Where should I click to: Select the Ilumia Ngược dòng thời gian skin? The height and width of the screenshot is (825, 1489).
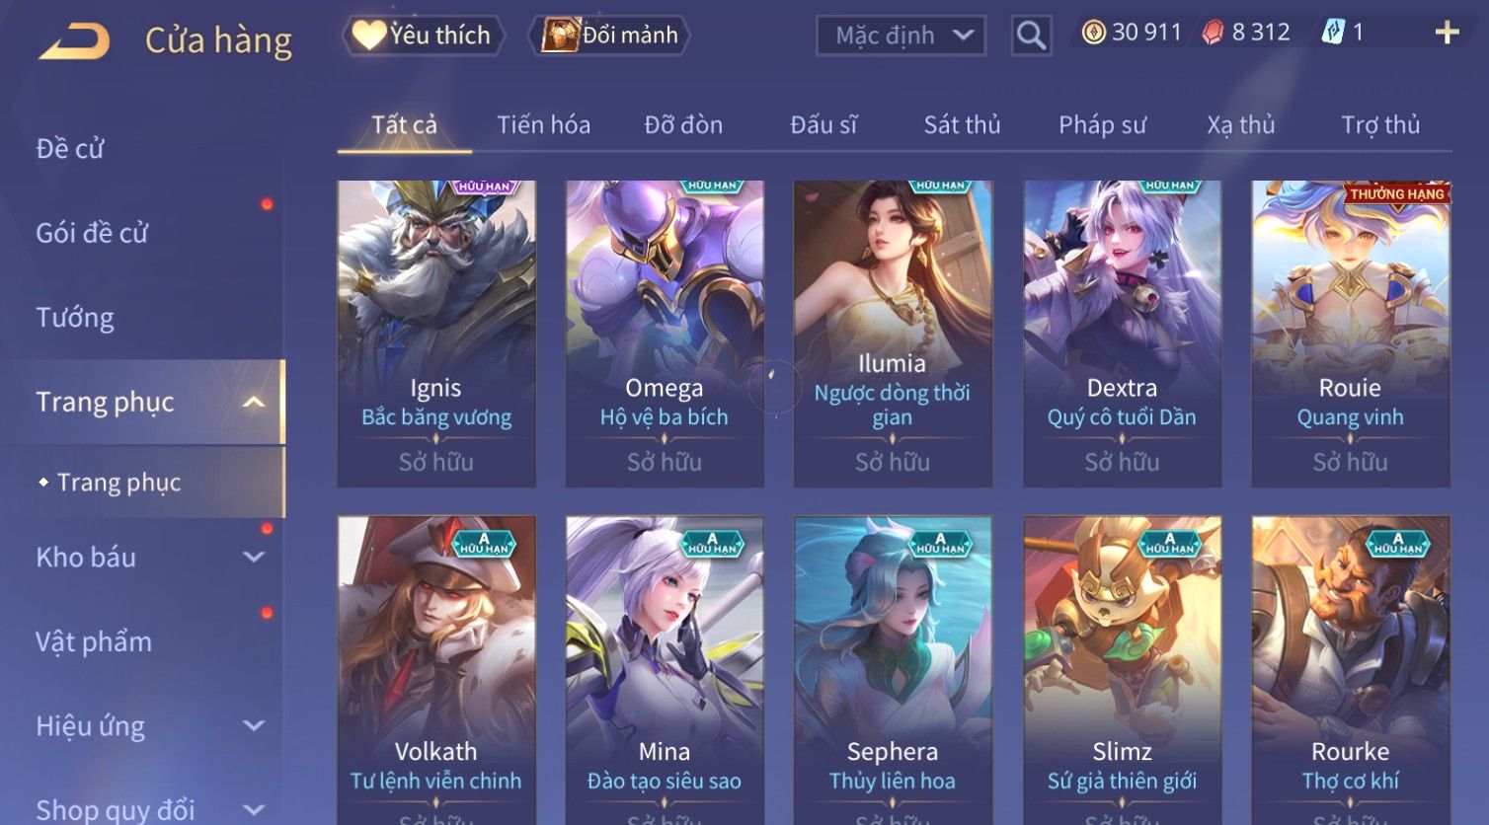893,334
